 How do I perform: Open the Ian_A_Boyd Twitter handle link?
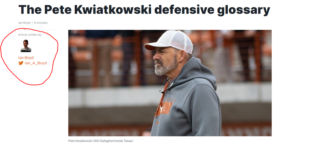click(36, 63)
